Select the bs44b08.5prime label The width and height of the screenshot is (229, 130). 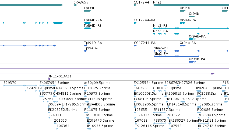[99, 99]
